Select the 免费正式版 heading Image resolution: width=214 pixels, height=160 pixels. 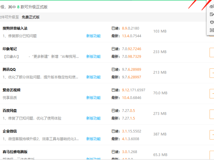pos(31,17)
